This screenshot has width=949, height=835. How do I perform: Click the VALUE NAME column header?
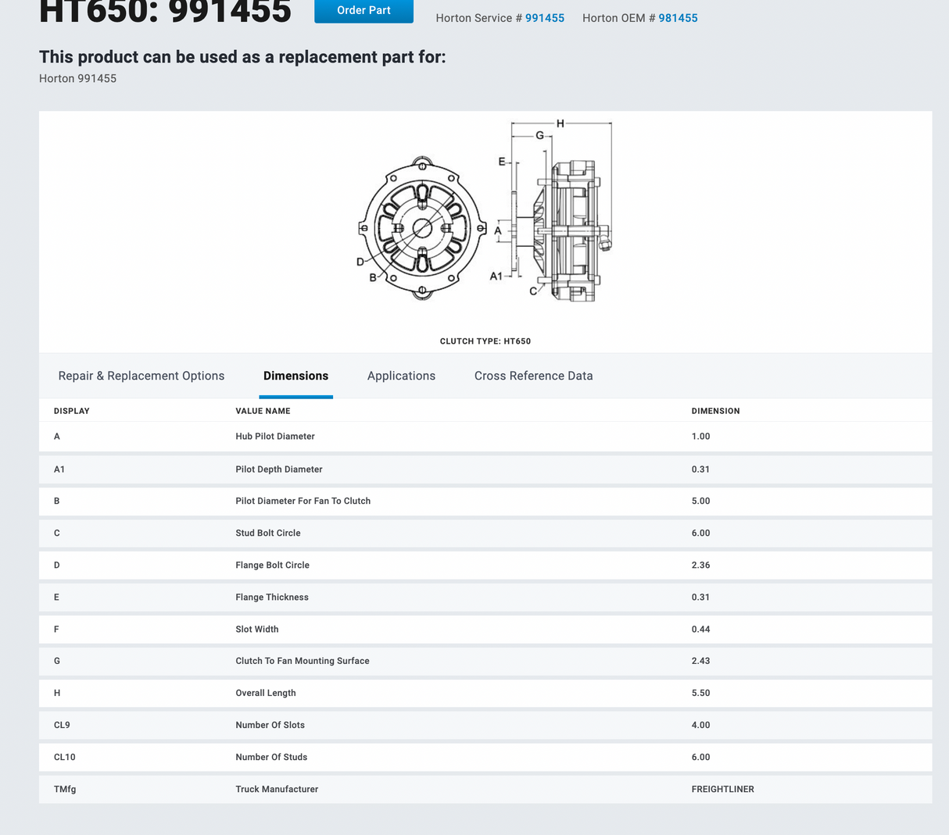pyautogui.click(x=263, y=411)
